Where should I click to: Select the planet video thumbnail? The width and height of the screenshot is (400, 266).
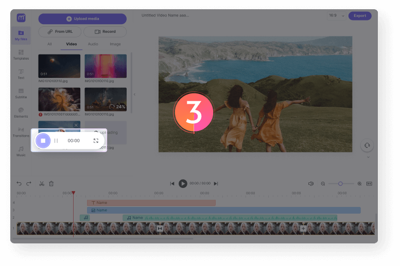click(x=59, y=66)
